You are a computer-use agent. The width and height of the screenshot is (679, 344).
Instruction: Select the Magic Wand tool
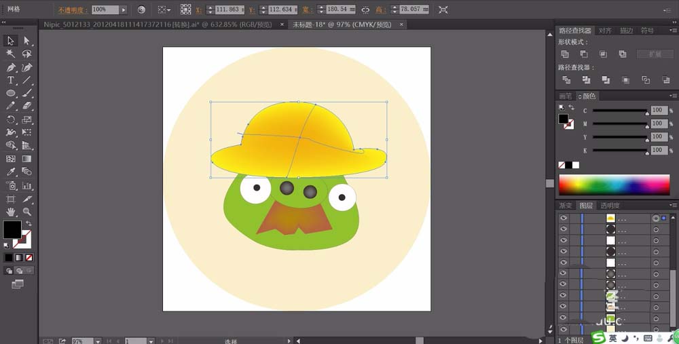coord(11,54)
